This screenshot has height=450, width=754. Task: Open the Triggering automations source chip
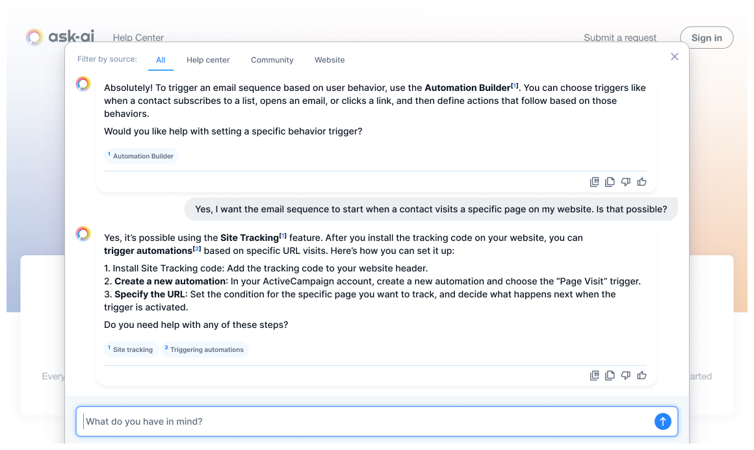[205, 349]
